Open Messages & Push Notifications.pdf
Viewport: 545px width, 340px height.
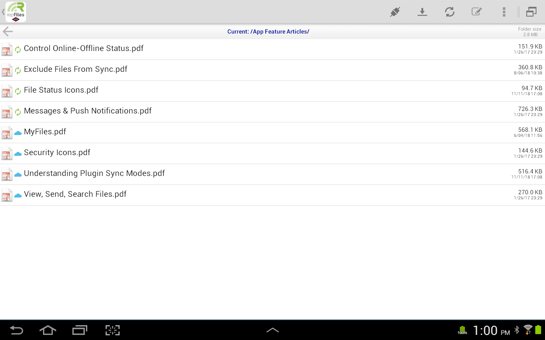[272, 112]
